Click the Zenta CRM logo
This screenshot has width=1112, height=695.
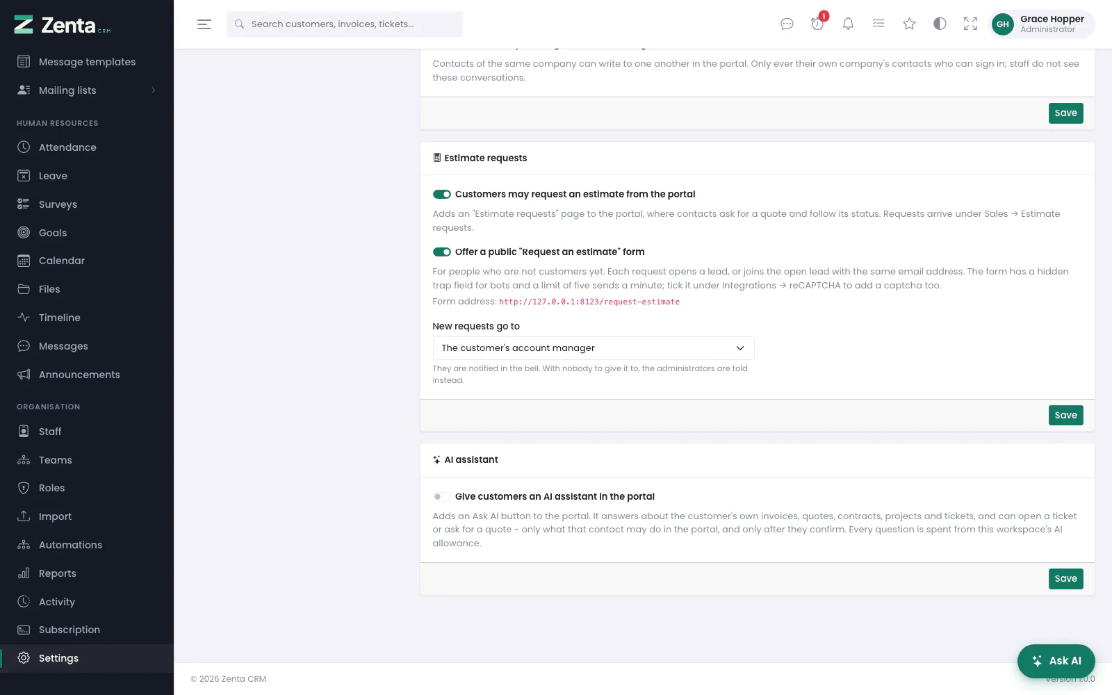point(63,25)
